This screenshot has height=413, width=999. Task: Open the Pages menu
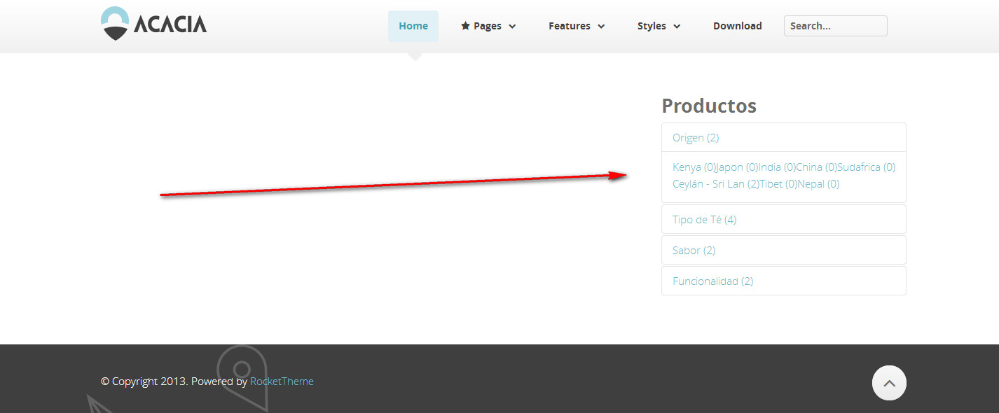pos(488,26)
